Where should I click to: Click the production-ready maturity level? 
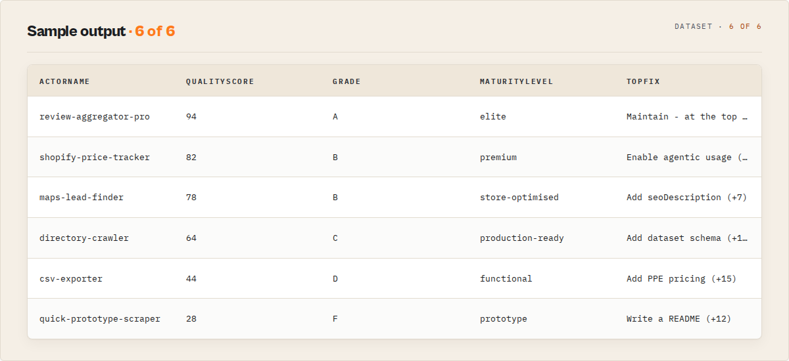click(522, 238)
